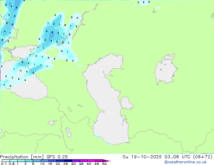Select the 30–35 mm purple legend box

point(76,161)
